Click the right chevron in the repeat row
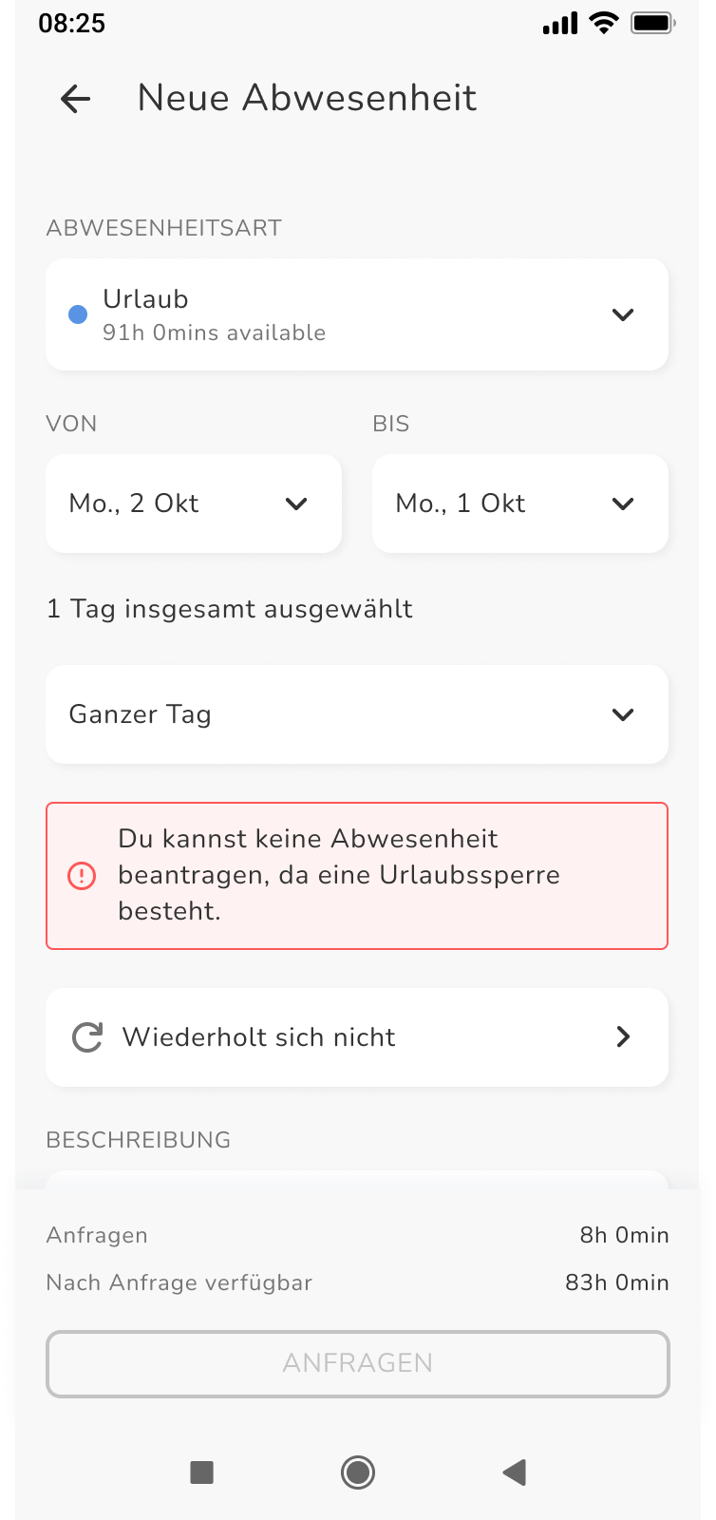 pos(623,1036)
